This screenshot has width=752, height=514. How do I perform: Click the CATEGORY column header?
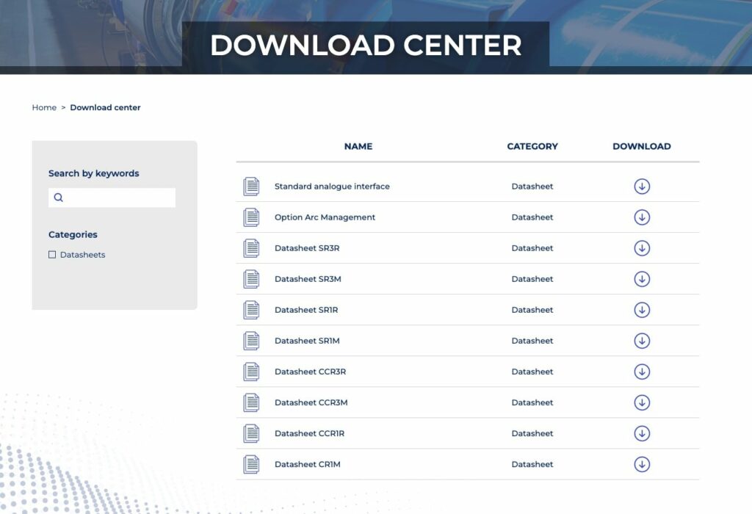[x=532, y=147]
